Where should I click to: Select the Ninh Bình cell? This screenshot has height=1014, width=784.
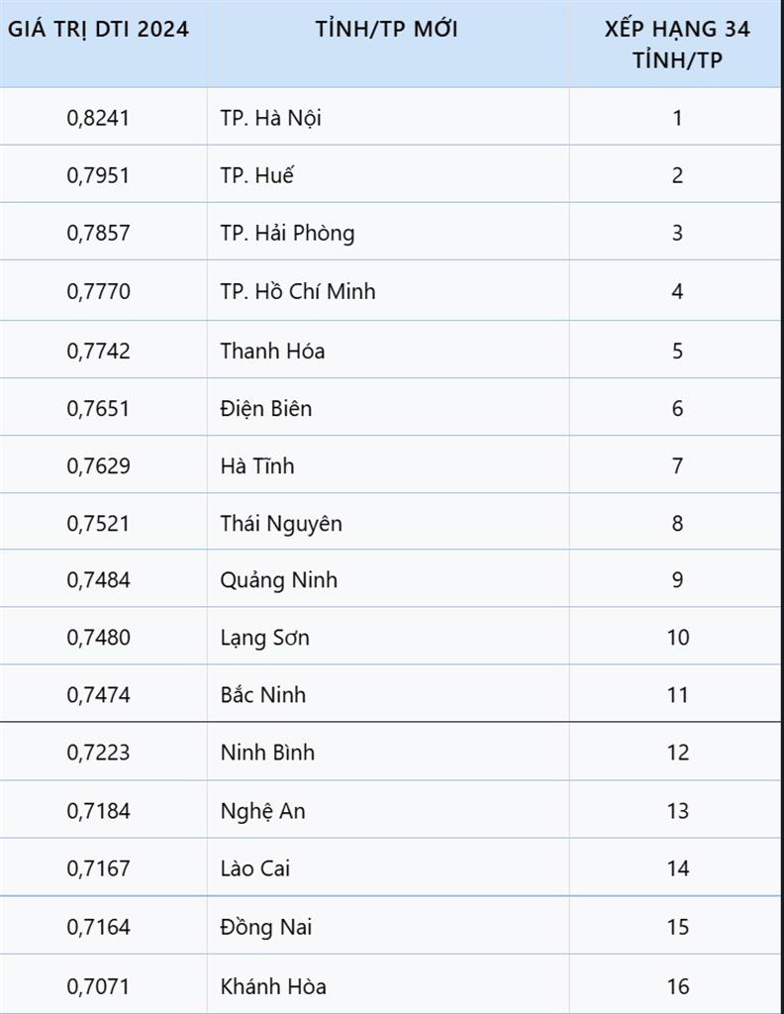point(267,753)
